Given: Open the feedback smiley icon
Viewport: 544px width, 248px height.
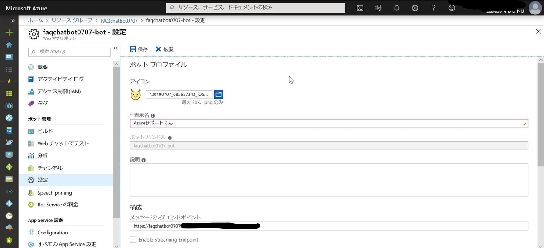Looking at the screenshot, I should pos(452,8).
